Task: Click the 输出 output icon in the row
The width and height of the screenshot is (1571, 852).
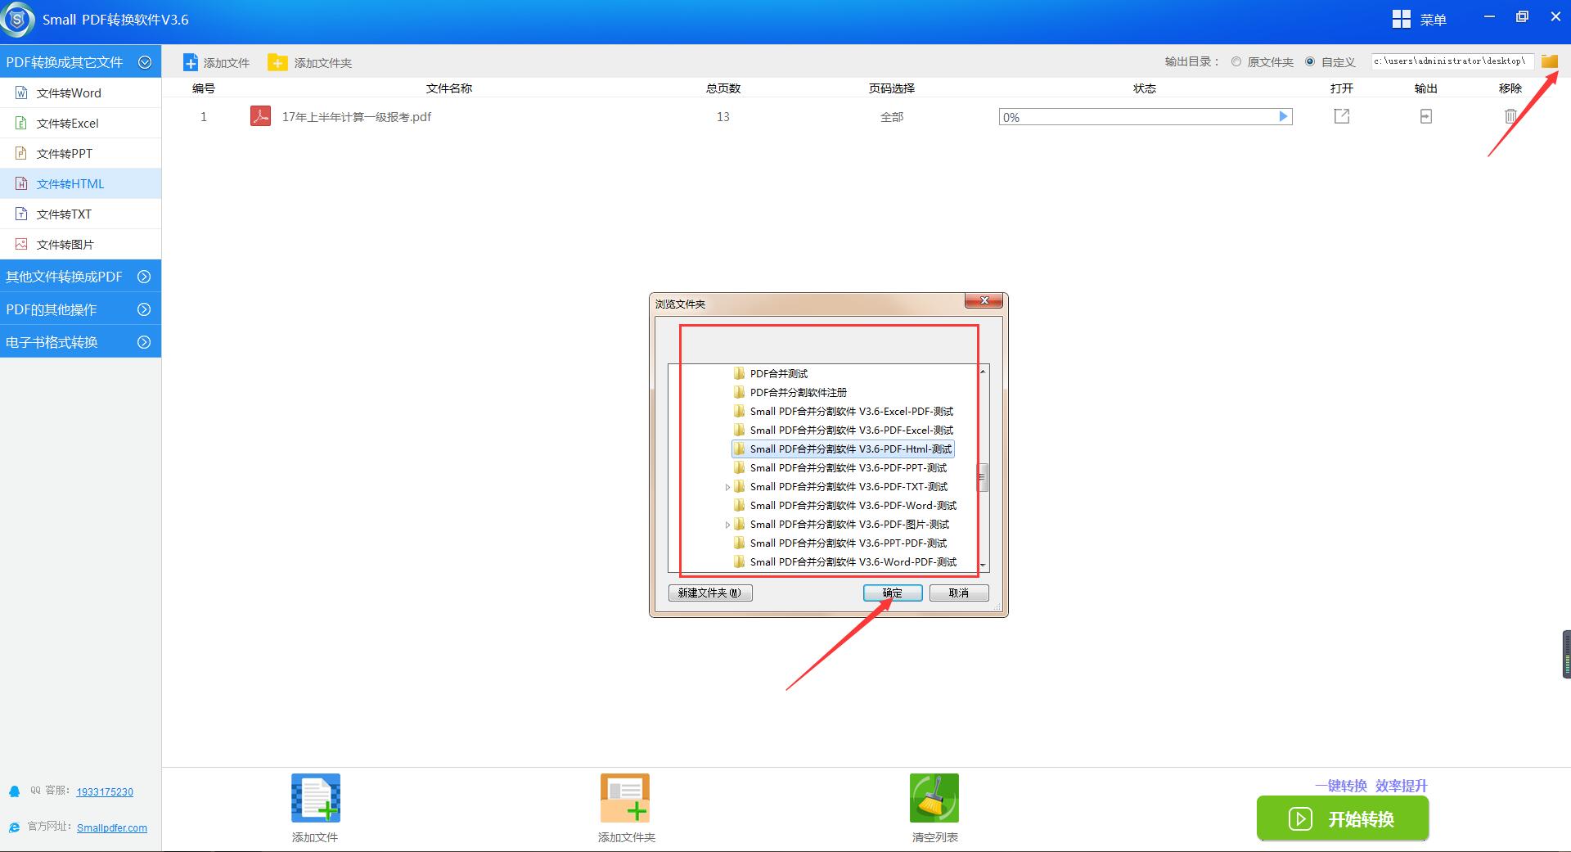Action: 1426,116
